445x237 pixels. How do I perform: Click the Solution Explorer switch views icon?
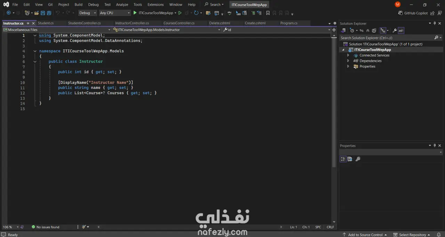(343, 31)
